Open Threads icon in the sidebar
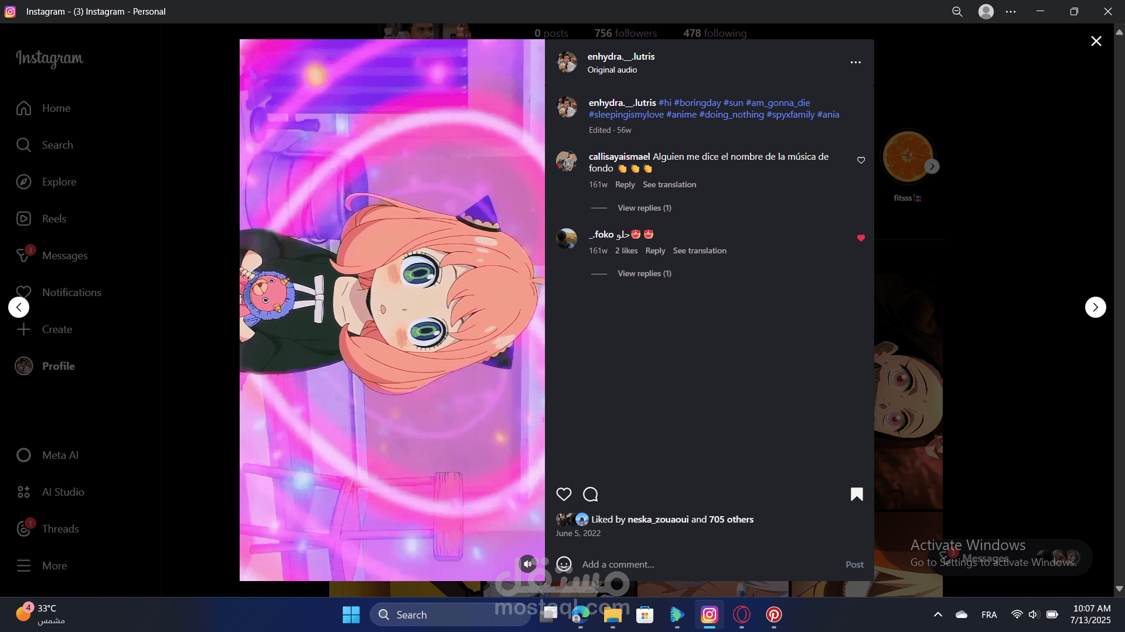 23,529
